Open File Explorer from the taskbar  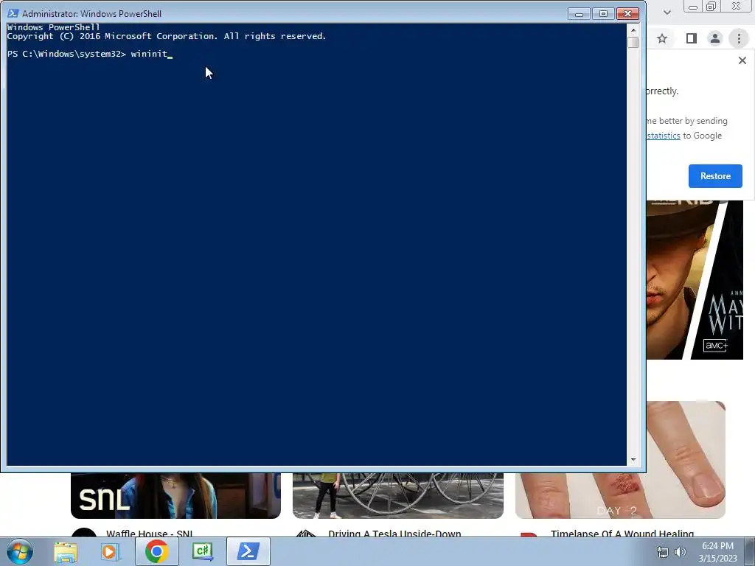tap(66, 551)
